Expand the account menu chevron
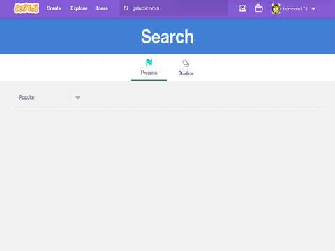The image size is (335, 251). point(313,9)
